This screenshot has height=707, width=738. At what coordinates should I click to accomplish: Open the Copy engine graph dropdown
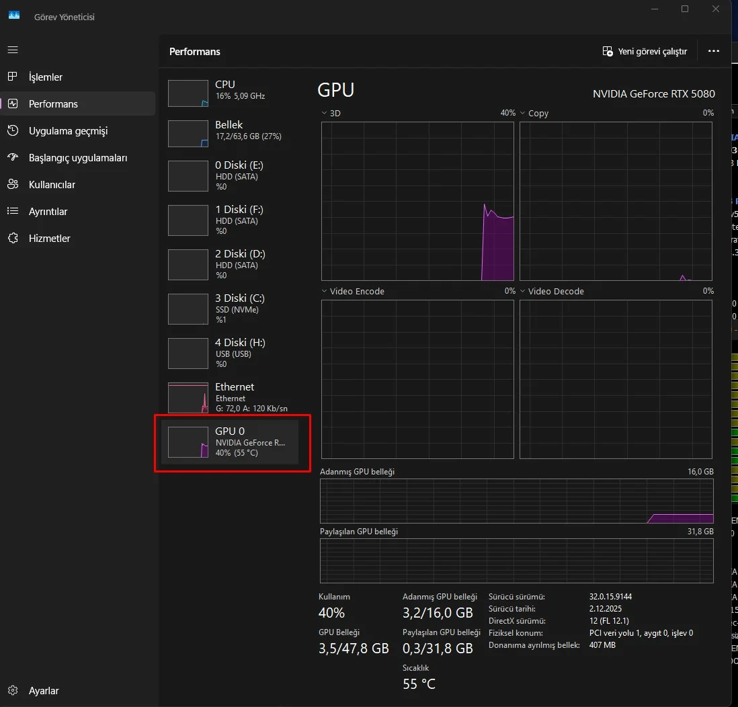(523, 114)
